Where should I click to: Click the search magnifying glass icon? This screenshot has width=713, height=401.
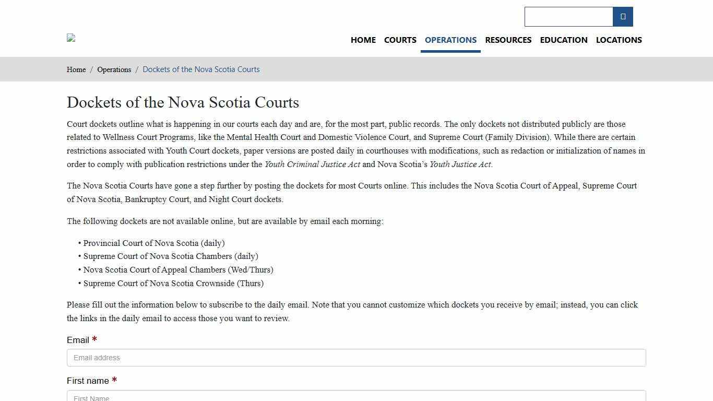(x=623, y=16)
